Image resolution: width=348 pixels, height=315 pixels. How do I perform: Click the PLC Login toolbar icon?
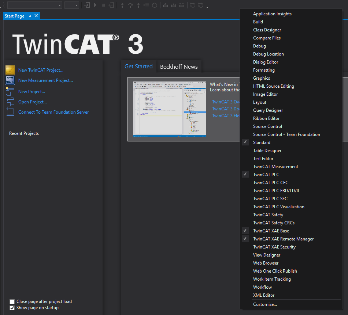(88, 5)
